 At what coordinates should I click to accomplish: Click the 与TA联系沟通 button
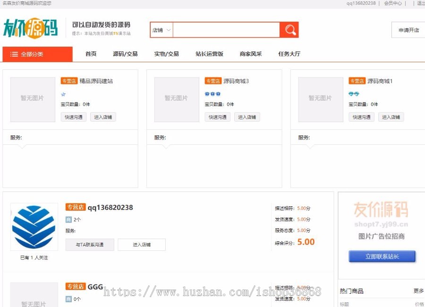pos(90,244)
